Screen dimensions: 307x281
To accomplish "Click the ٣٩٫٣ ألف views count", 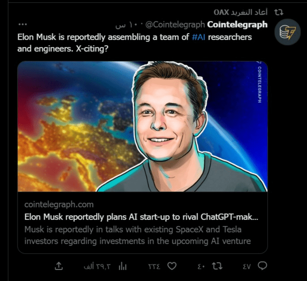I will click(97, 266).
